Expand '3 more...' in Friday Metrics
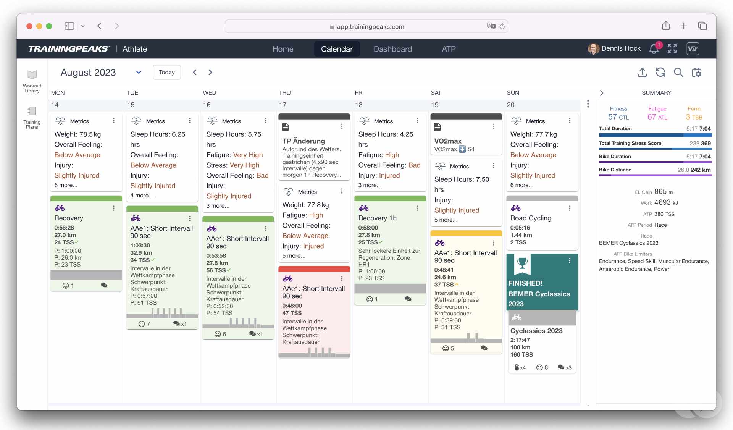The width and height of the screenshot is (733, 430). pyautogui.click(x=370, y=185)
